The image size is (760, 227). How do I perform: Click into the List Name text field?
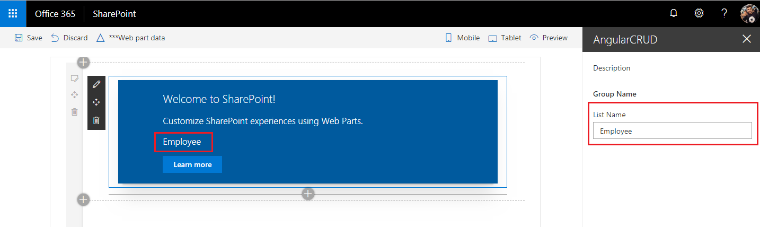click(672, 131)
